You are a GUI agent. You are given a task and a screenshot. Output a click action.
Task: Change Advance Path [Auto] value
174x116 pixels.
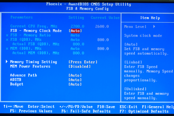(75, 75)
